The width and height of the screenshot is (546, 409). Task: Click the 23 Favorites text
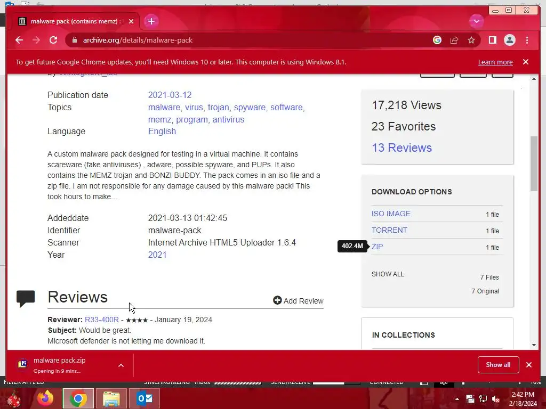click(404, 126)
